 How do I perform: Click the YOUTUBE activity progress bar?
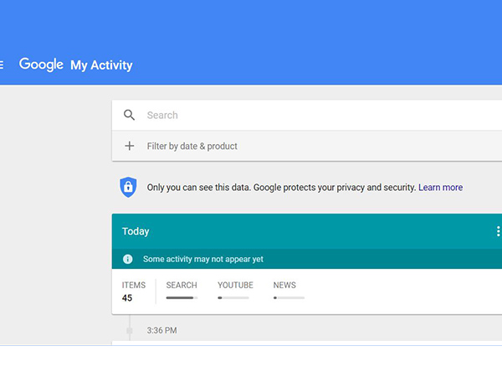pyautogui.click(x=233, y=297)
